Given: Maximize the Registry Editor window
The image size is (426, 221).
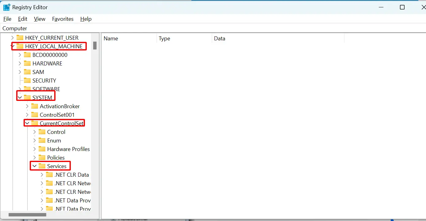Looking at the screenshot, I should click(x=402, y=7).
